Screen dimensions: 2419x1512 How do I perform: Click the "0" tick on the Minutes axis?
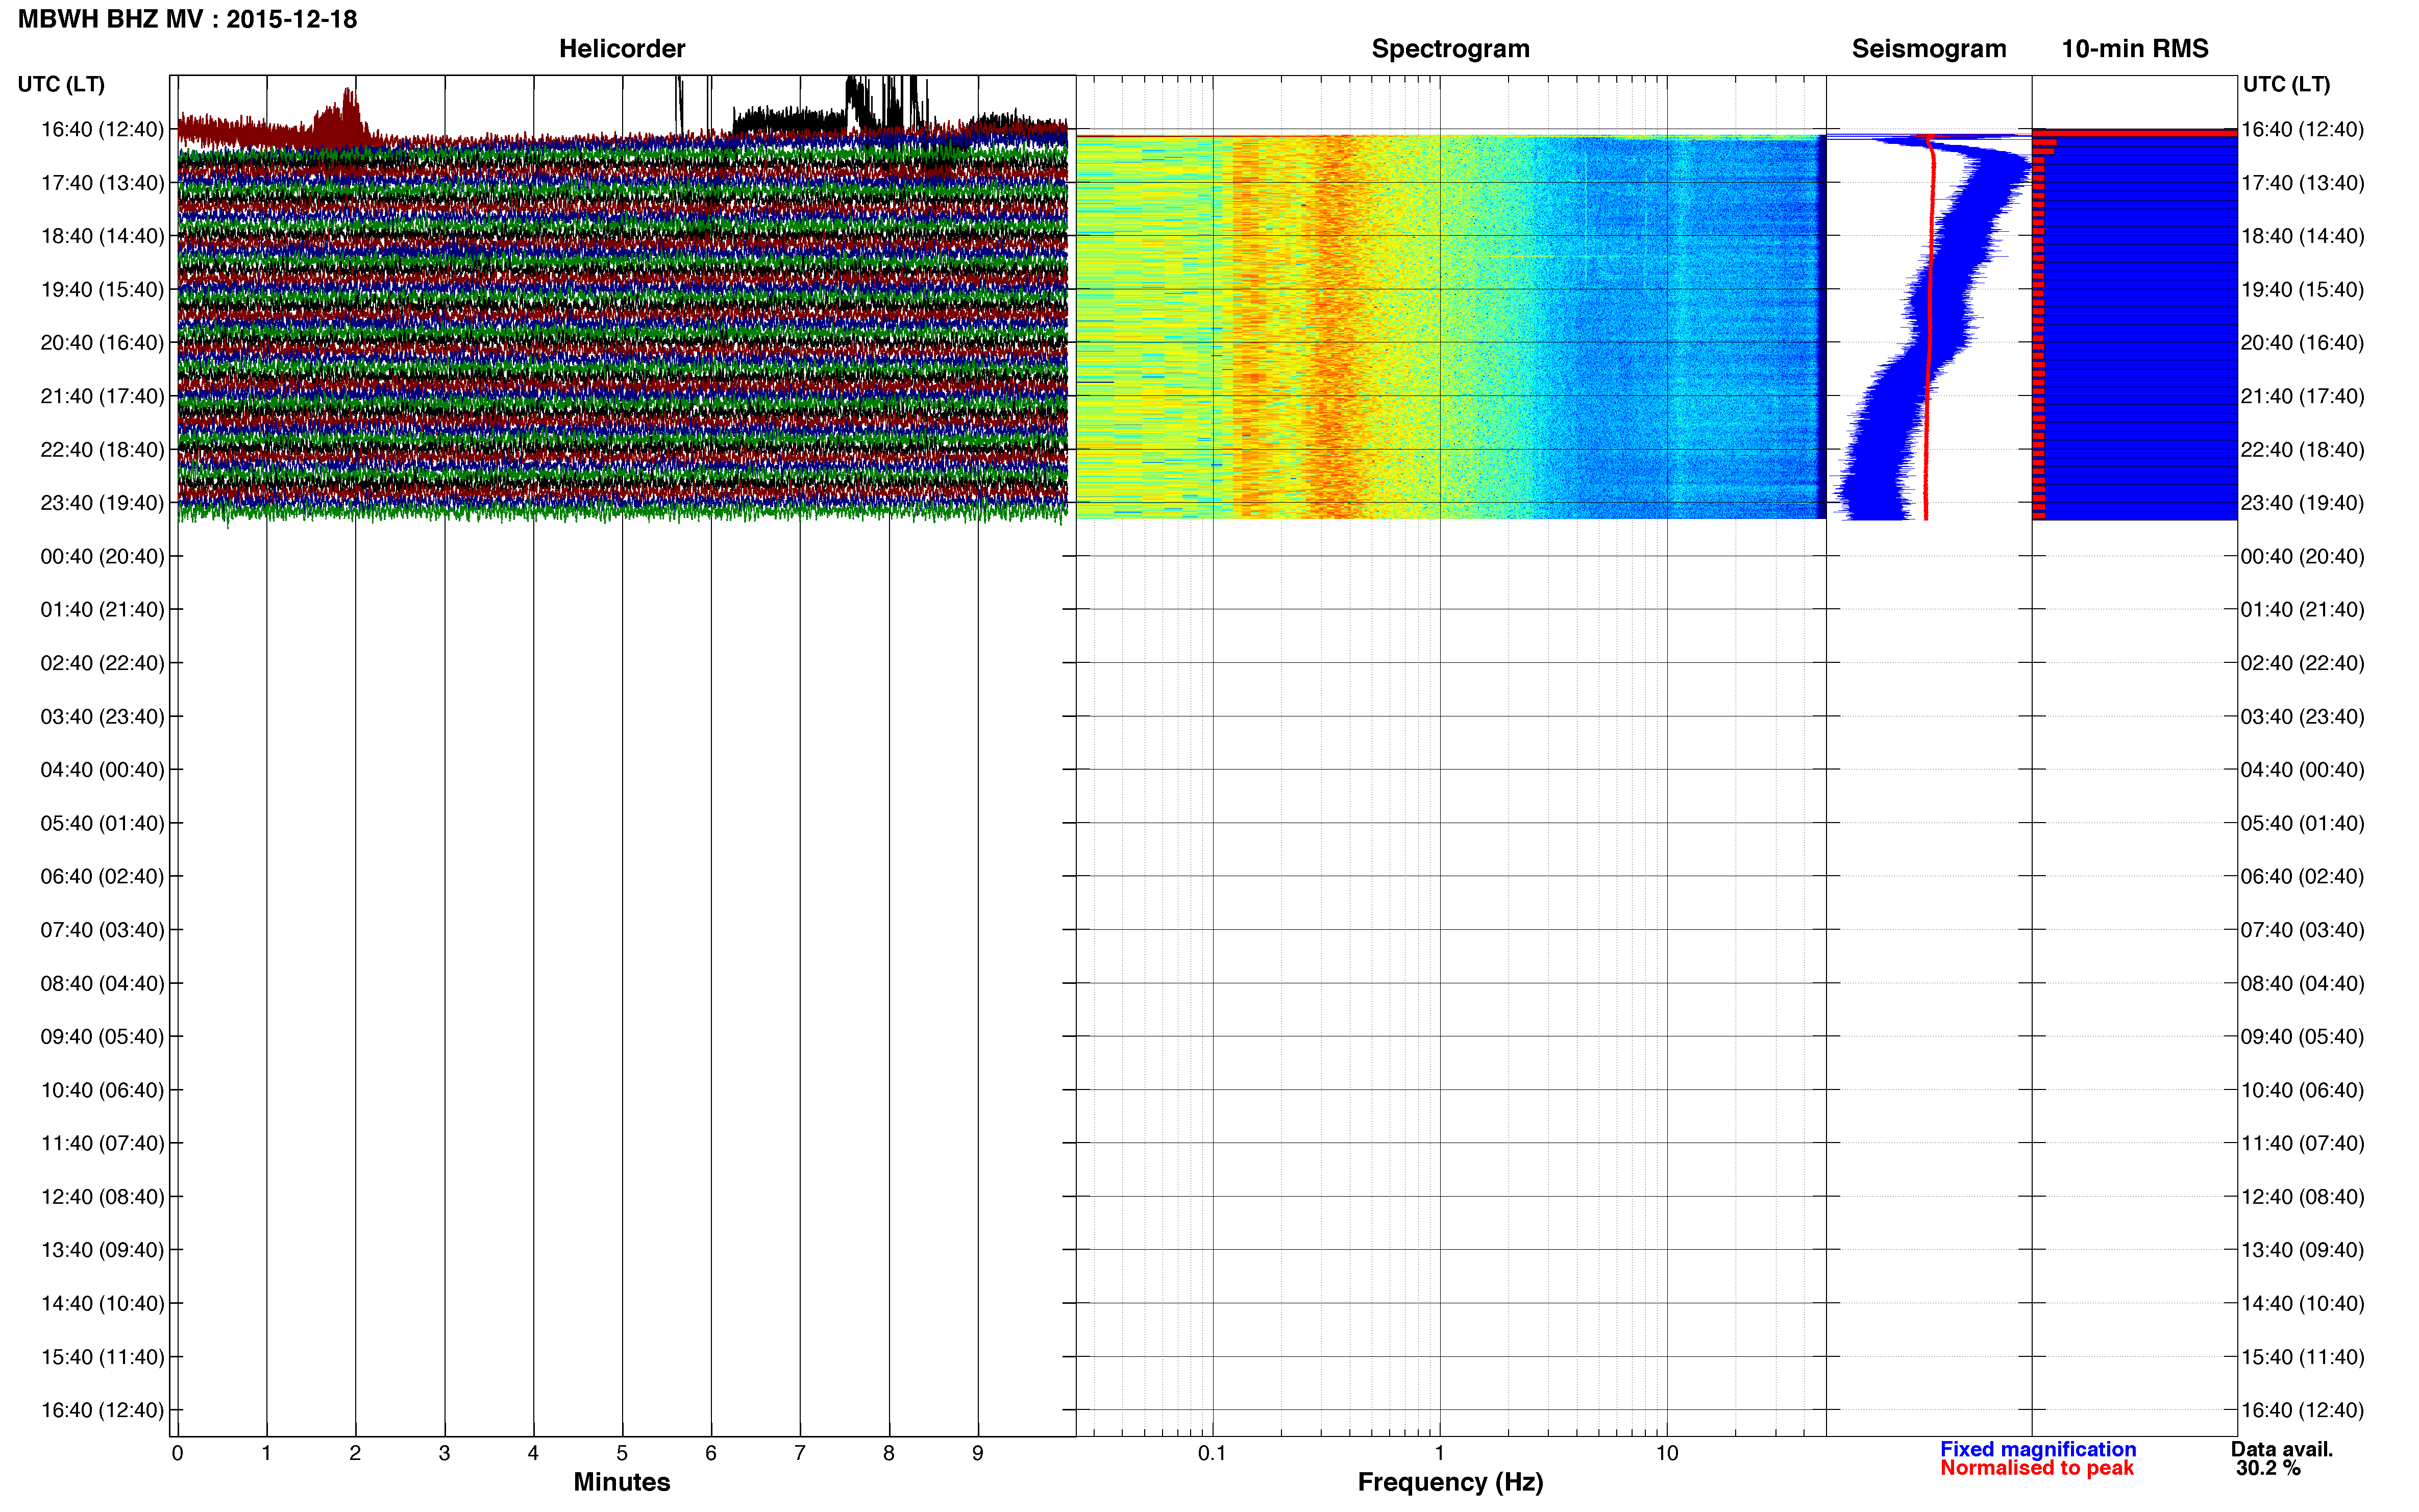pyautogui.click(x=178, y=1453)
